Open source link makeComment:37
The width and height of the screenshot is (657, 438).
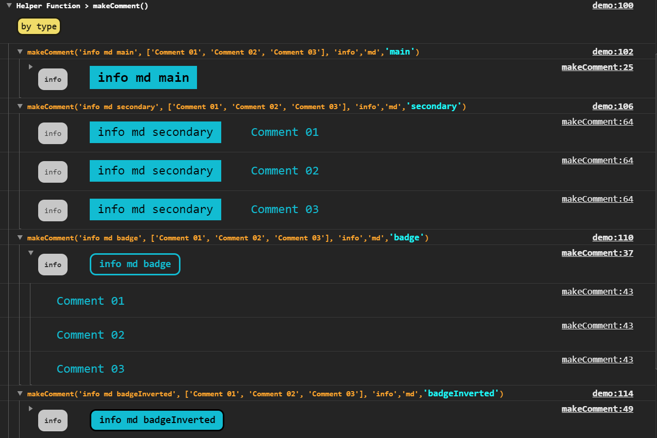[597, 253]
